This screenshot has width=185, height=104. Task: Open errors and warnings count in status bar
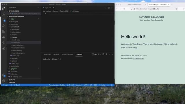coord(17,85)
